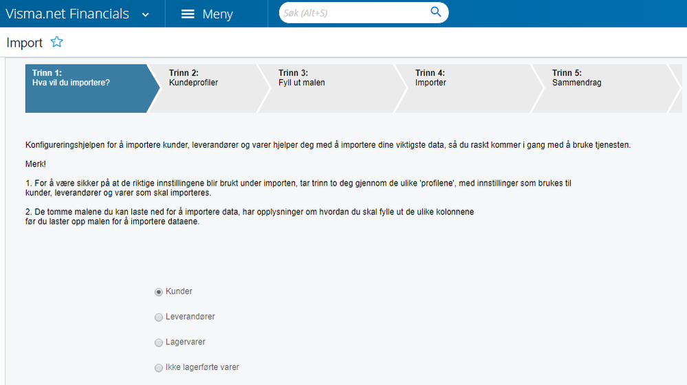Open the Meny label
The image size is (687, 385).
[x=217, y=14]
